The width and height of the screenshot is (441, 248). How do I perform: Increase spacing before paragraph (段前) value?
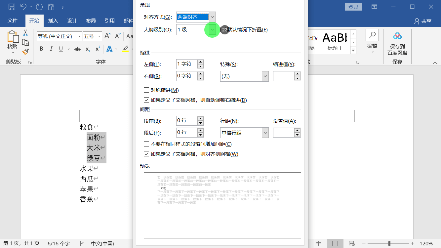point(200,118)
